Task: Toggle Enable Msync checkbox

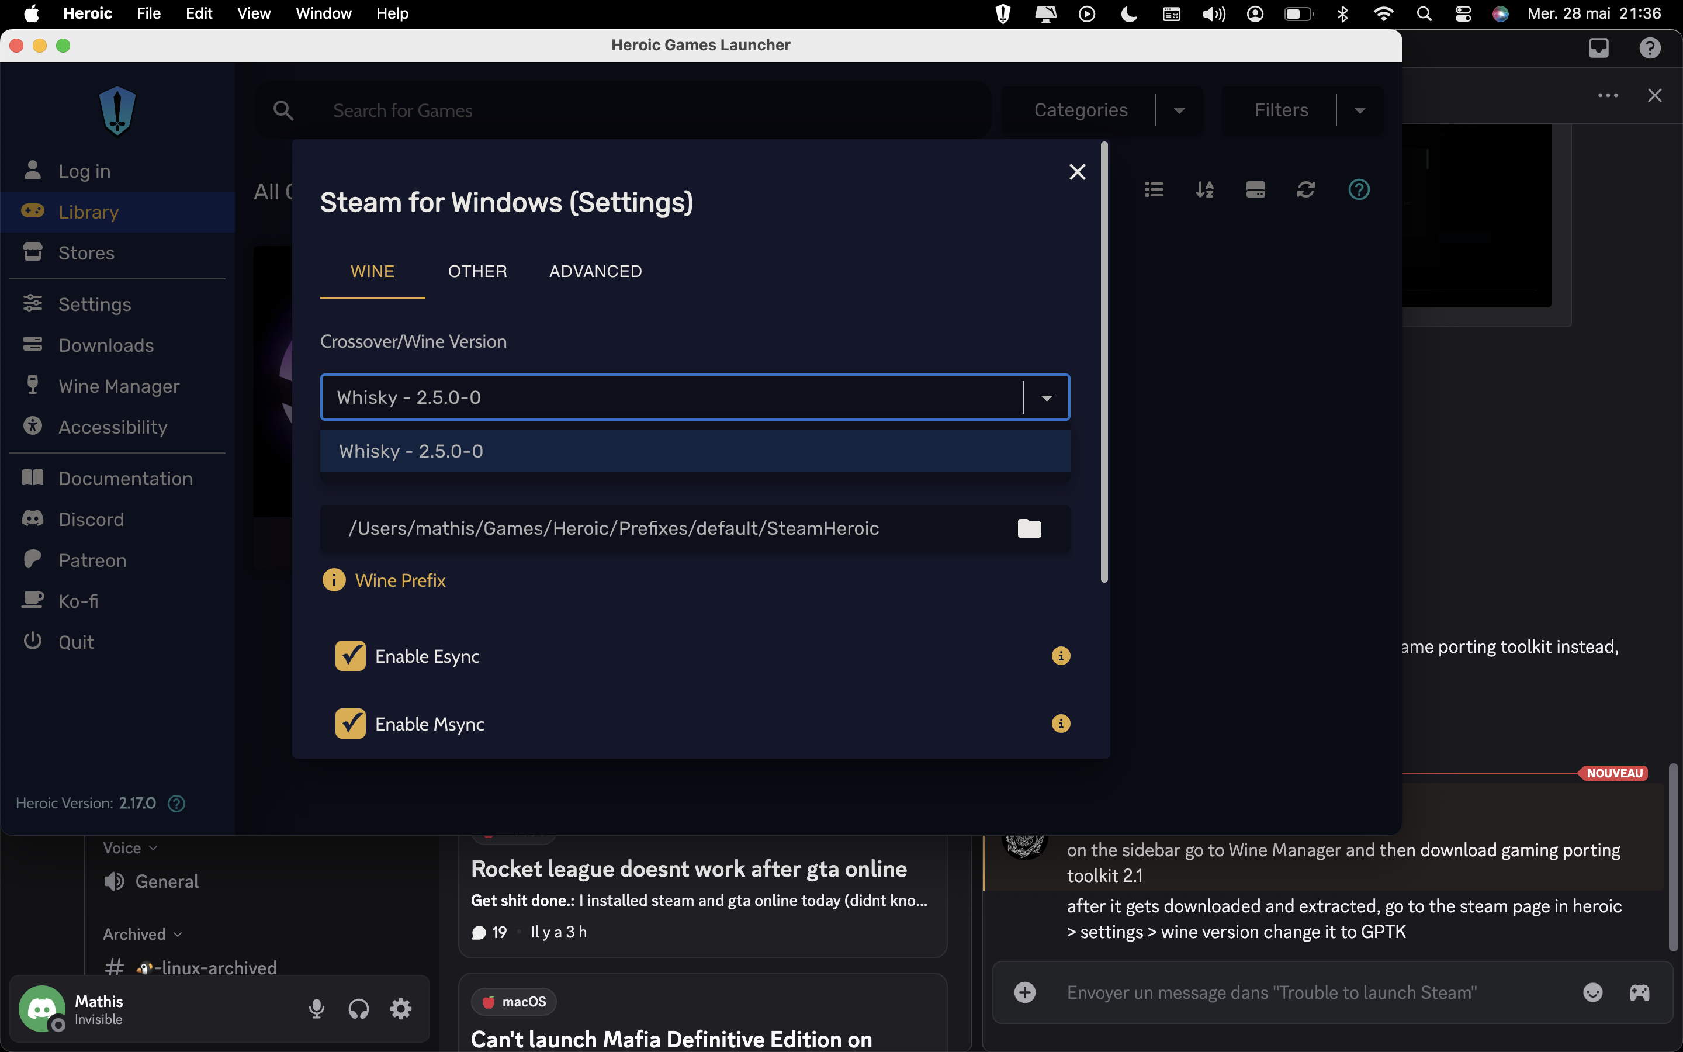Action: 351,724
